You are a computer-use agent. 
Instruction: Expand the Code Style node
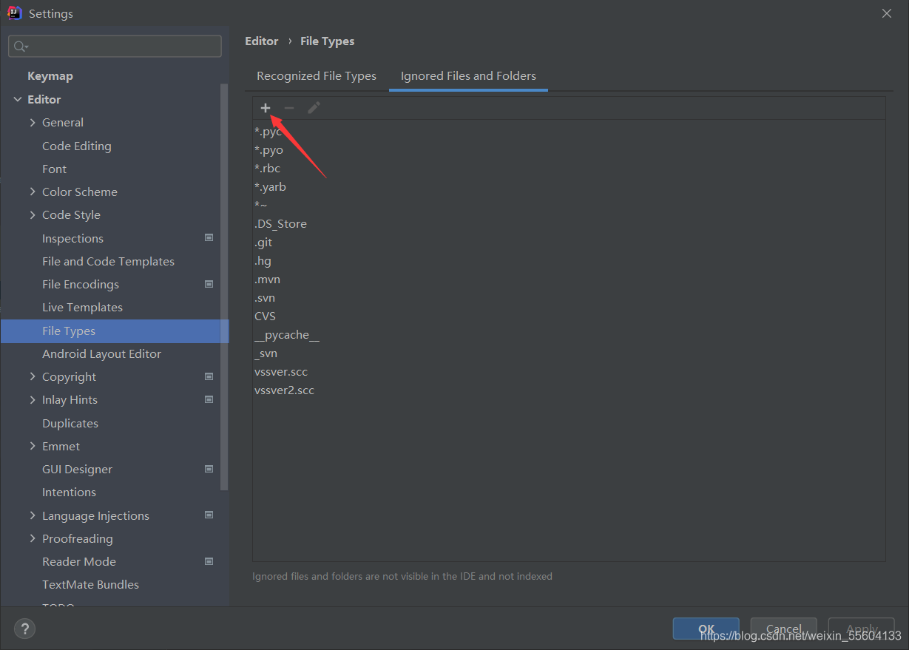(x=33, y=214)
